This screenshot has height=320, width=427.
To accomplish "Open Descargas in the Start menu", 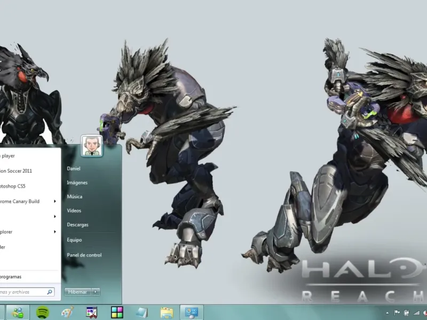I will pos(77,225).
